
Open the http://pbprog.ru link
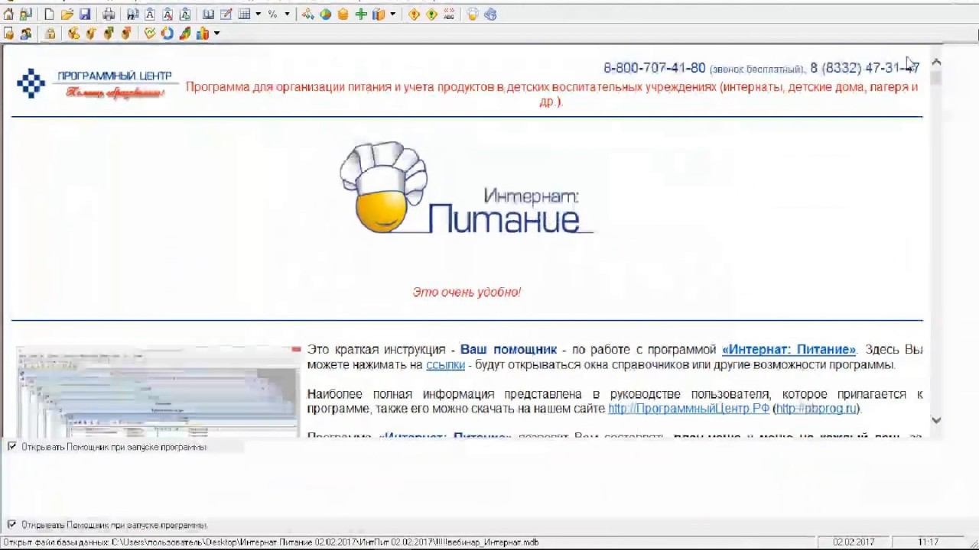[816, 409]
